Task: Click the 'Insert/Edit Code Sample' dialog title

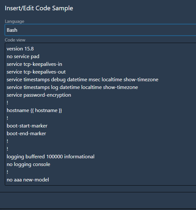Action: [x=39, y=8]
